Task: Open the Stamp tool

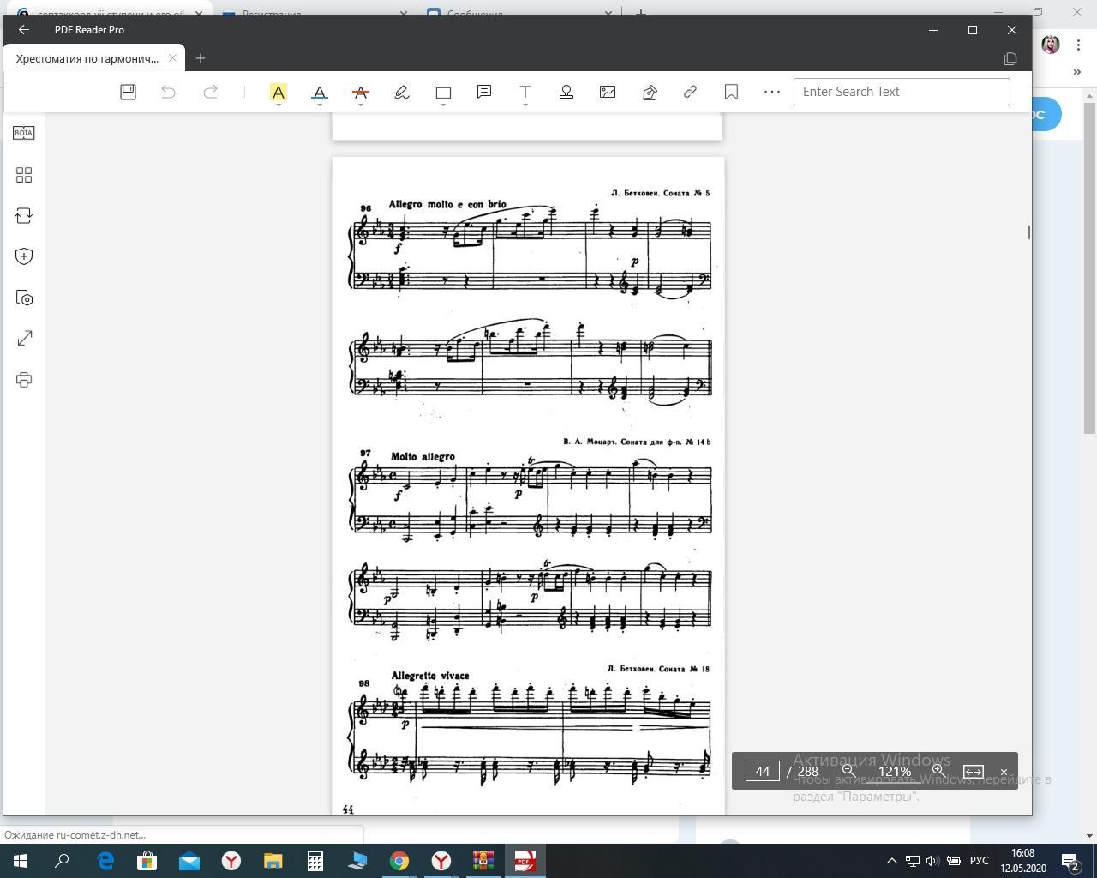Action: pyautogui.click(x=566, y=92)
